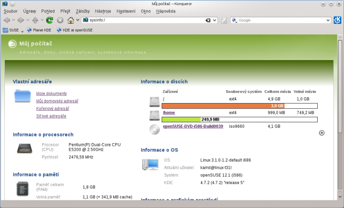Click the bookmark this location icon

click(224, 21)
